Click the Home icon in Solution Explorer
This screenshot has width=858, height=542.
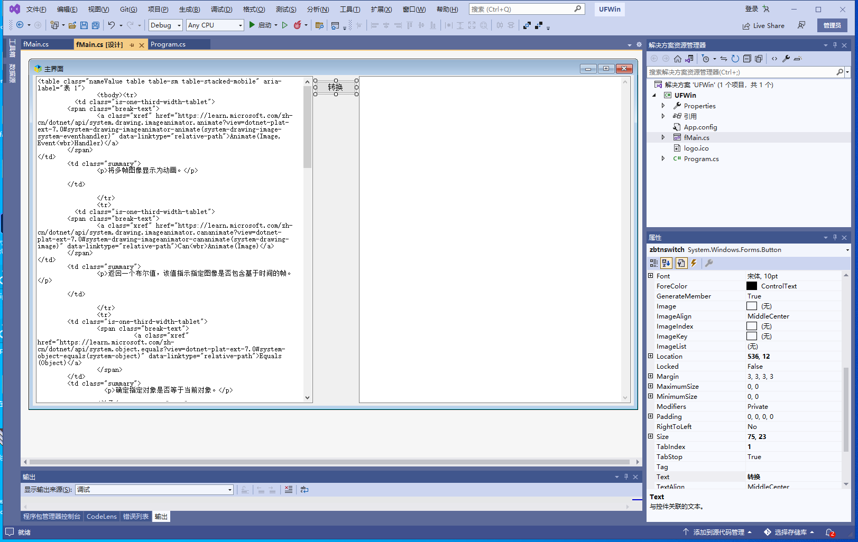[678, 59]
